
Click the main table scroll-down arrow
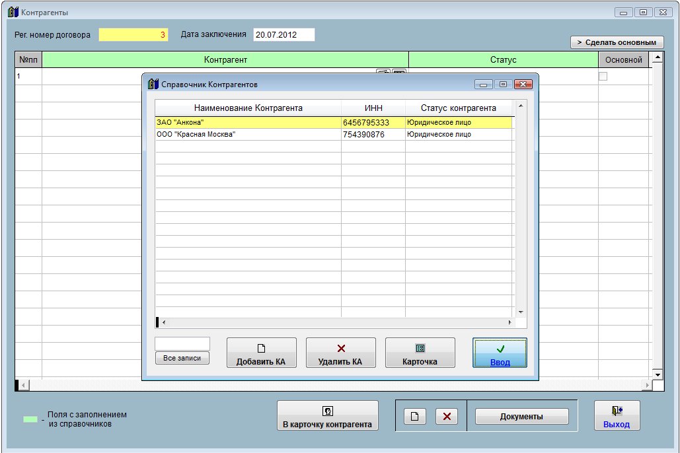coord(658,374)
